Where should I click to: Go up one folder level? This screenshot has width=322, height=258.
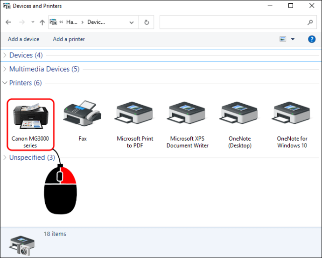42,22
